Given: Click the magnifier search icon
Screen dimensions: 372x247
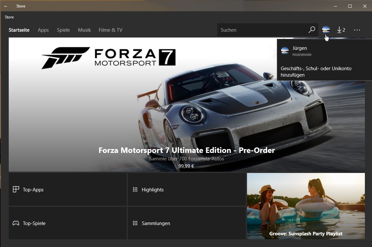Looking at the screenshot, I should click(311, 30).
